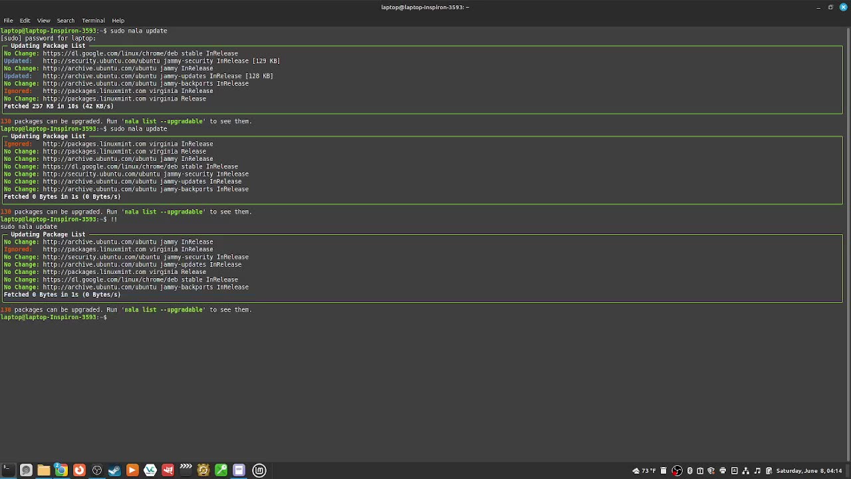Launch Timeshift from the taskbar
The image size is (851, 479).
point(203,470)
